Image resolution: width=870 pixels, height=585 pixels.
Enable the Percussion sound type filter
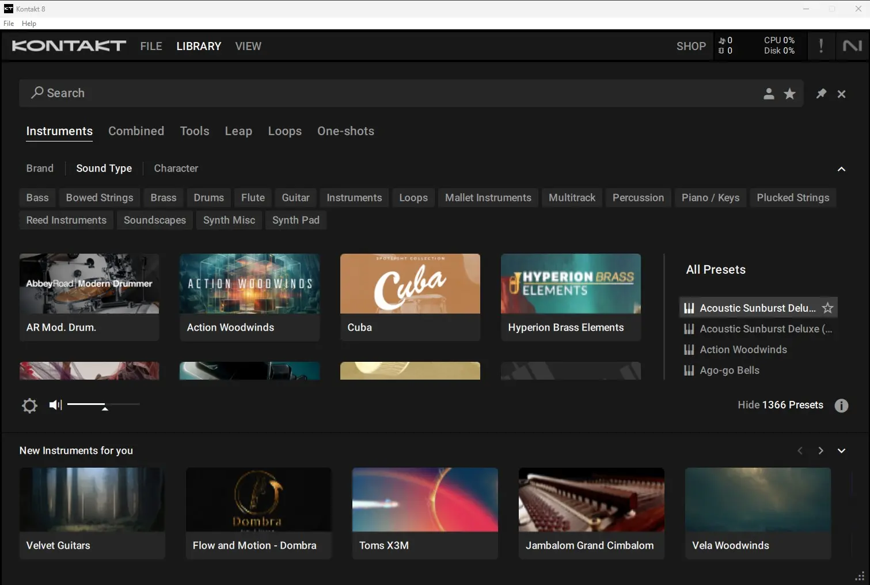pos(638,197)
